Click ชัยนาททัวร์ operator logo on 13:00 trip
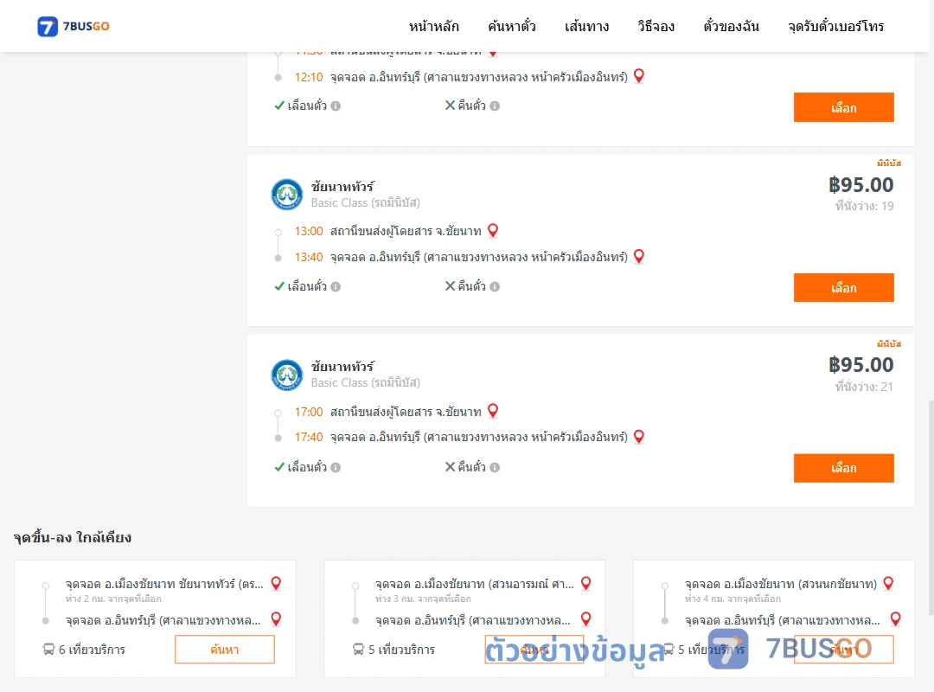Image resolution: width=934 pixels, height=692 pixels. click(286, 195)
